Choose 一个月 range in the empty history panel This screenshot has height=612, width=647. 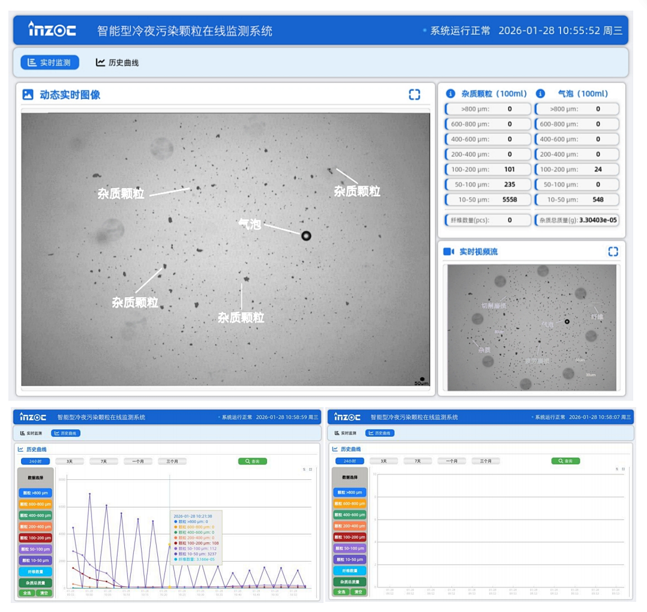(x=451, y=461)
